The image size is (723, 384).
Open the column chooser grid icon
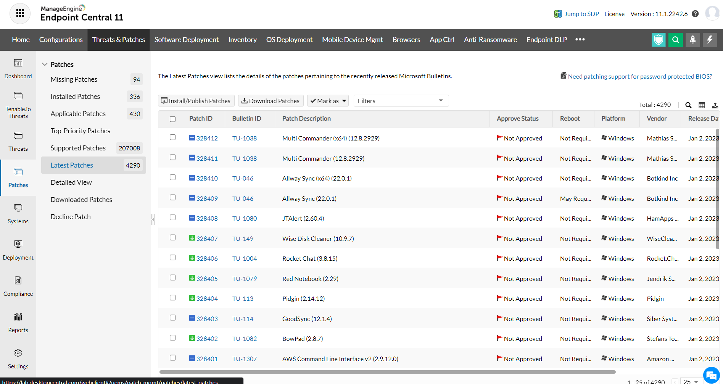tap(702, 105)
